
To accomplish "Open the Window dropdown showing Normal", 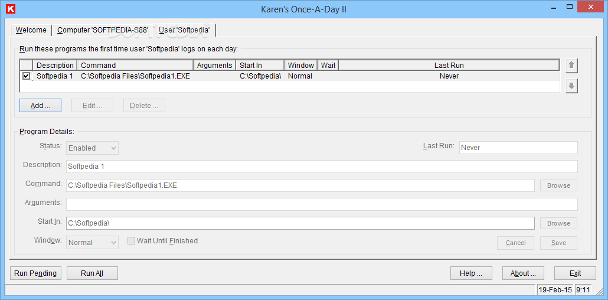I will [x=93, y=243].
